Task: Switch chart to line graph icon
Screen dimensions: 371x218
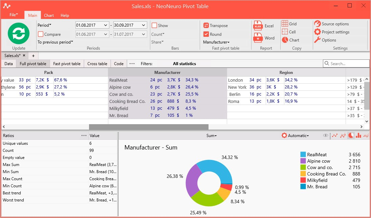Action: click(x=334, y=135)
